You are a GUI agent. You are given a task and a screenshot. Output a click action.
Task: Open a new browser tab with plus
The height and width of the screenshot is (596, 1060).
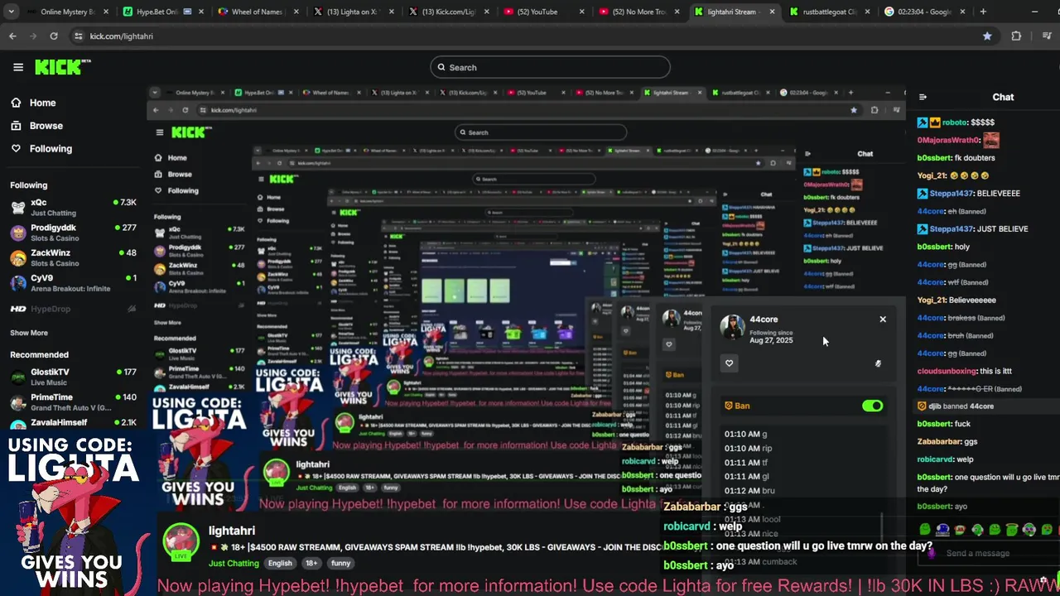pos(983,12)
